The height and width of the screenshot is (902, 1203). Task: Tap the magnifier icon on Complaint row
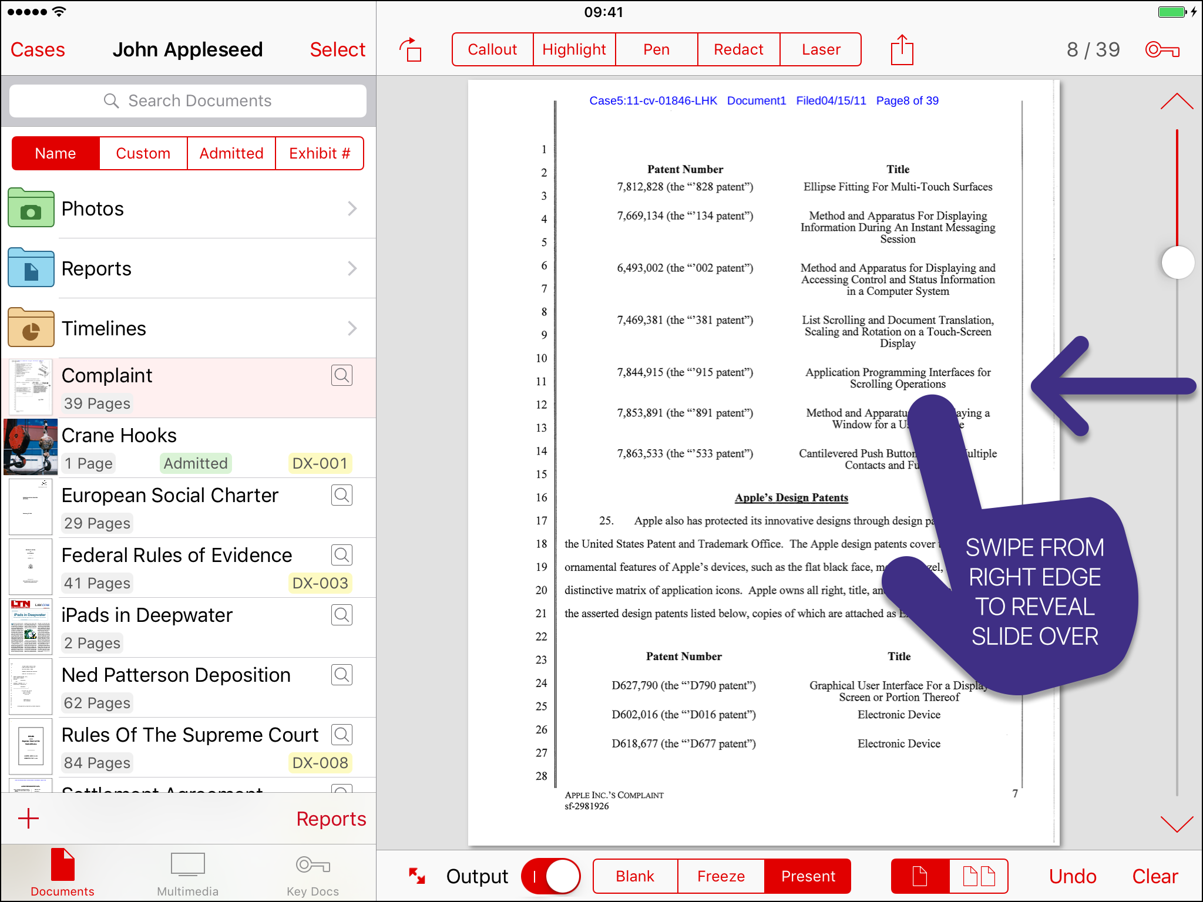pyautogui.click(x=342, y=375)
